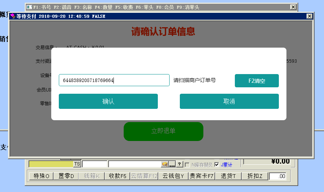Click the yellow package lookup icon
Image resolution: width=324 pixels, height=192 pixels.
165,164
